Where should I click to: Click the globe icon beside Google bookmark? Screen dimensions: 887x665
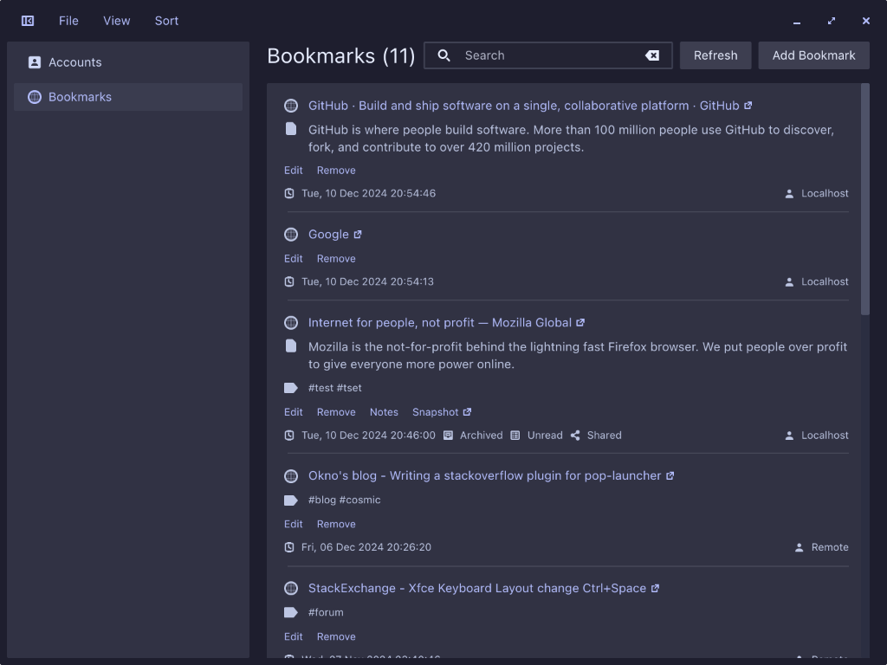(291, 234)
